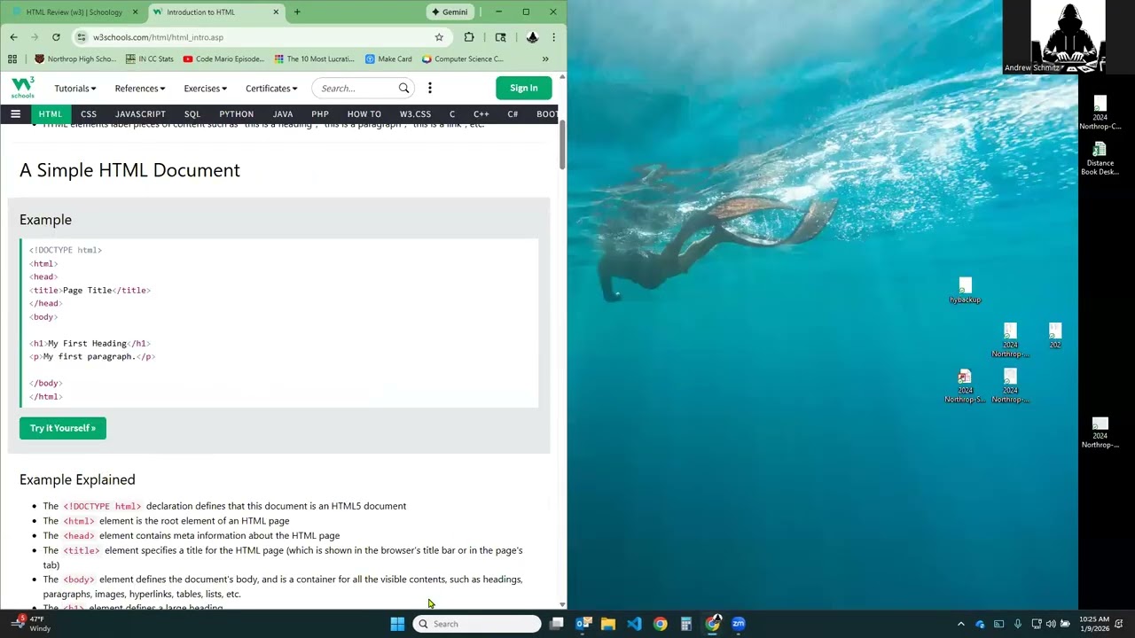The width and height of the screenshot is (1135, 638).
Task: Click Try it Yourself button
Action: click(x=63, y=428)
